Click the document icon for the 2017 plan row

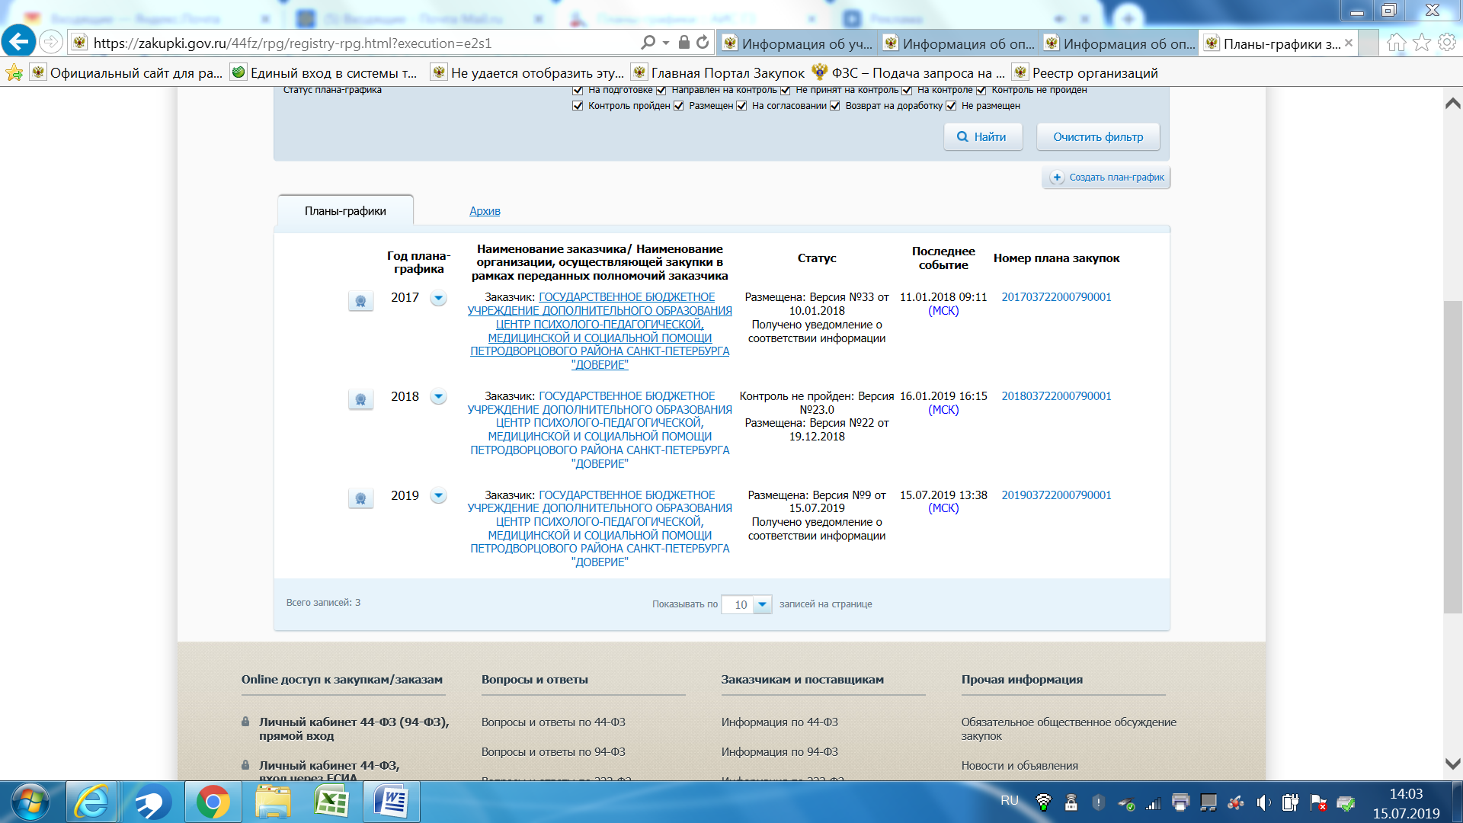click(360, 301)
